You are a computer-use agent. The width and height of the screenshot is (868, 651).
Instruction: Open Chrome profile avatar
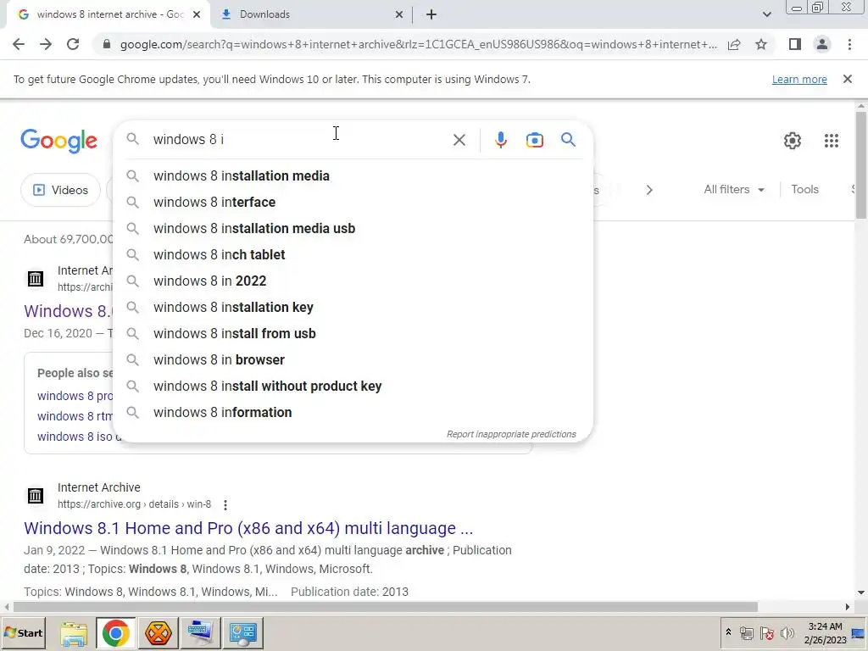pyautogui.click(x=822, y=44)
